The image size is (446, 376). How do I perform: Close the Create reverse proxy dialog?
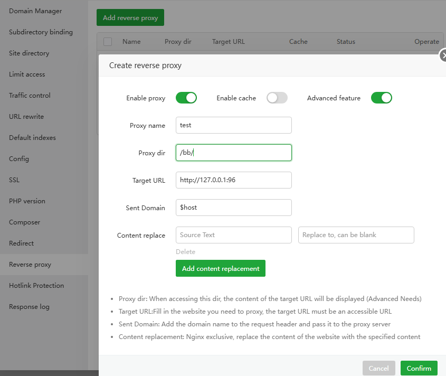coord(443,55)
